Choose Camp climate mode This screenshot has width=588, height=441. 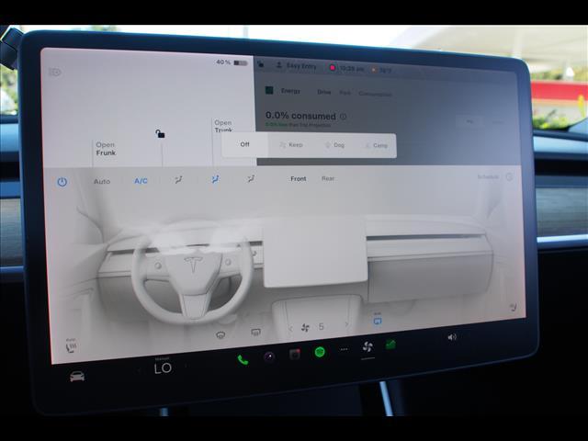[x=377, y=145]
